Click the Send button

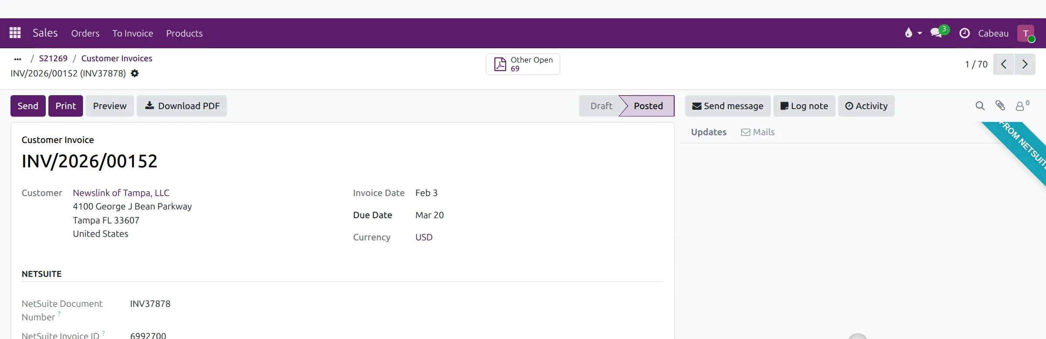click(x=28, y=106)
